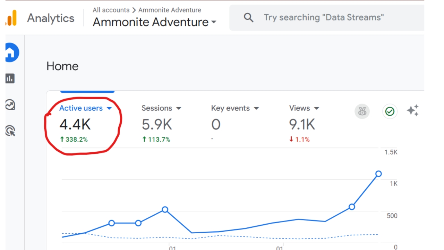Select the last data point on the chart
The image size is (444, 250).
tap(378, 174)
